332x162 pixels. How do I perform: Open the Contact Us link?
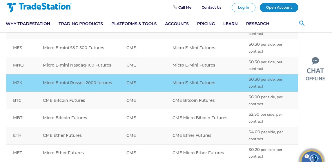(211, 8)
